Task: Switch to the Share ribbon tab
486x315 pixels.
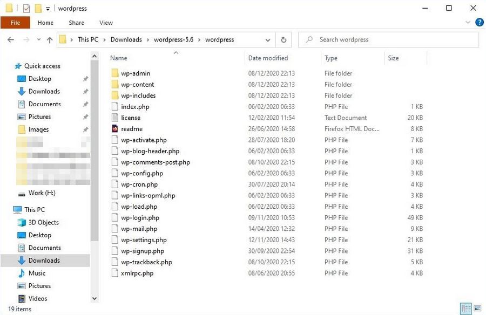Action: [76, 23]
